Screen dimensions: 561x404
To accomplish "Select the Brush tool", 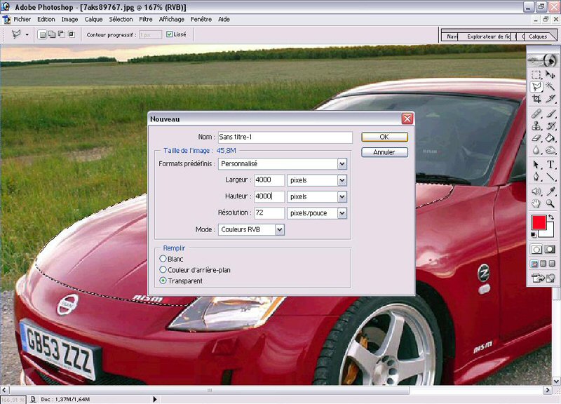I will pyautogui.click(x=550, y=114).
